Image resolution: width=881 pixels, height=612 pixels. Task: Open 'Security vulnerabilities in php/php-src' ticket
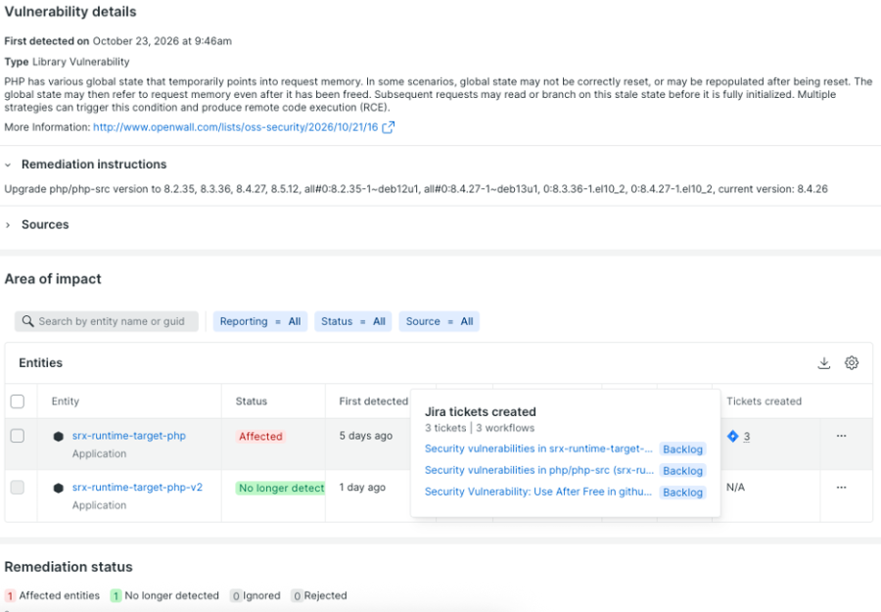click(x=538, y=470)
